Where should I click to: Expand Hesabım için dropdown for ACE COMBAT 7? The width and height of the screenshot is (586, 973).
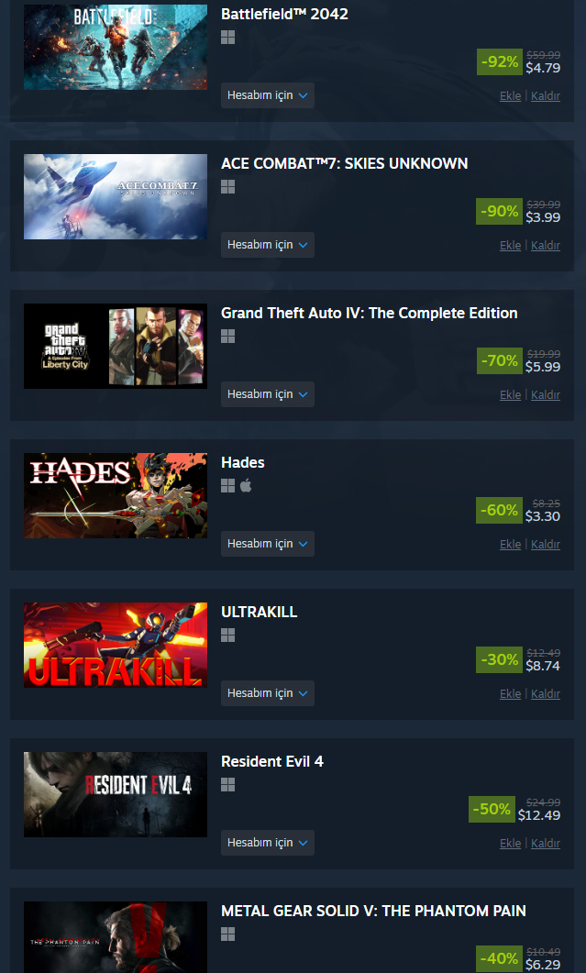(x=268, y=245)
